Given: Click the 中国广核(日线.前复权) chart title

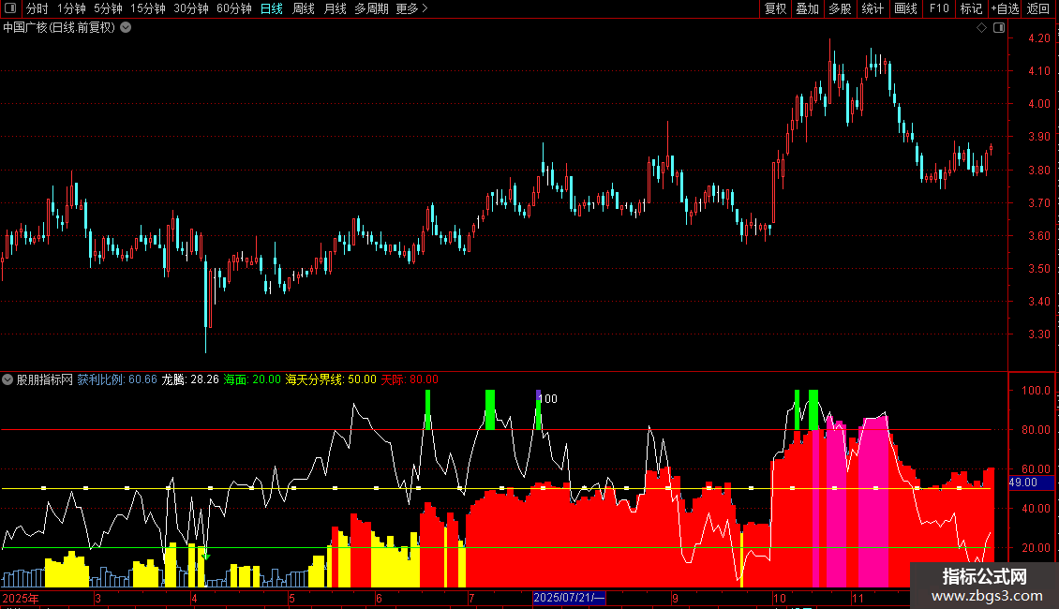Looking at the screenshot, I should point(59,28).
